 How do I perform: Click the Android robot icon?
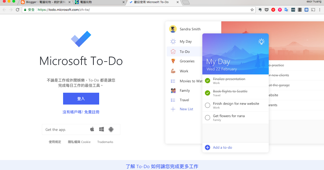coord(111,129)
